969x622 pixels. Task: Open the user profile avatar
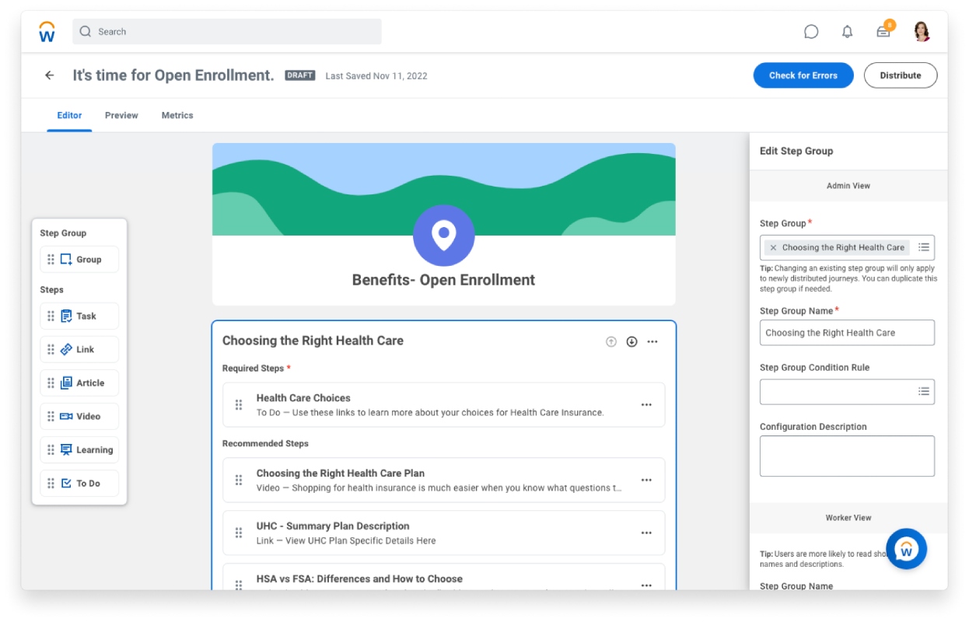[922, 32]
